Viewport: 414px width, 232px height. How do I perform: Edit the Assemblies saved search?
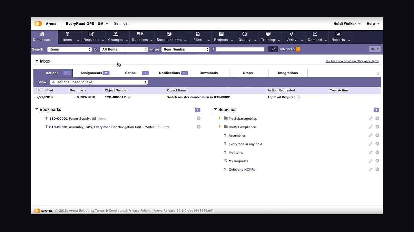tap(371, 135)
